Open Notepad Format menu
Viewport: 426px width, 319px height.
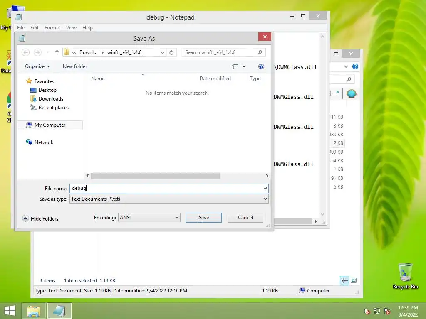(52, 28)
